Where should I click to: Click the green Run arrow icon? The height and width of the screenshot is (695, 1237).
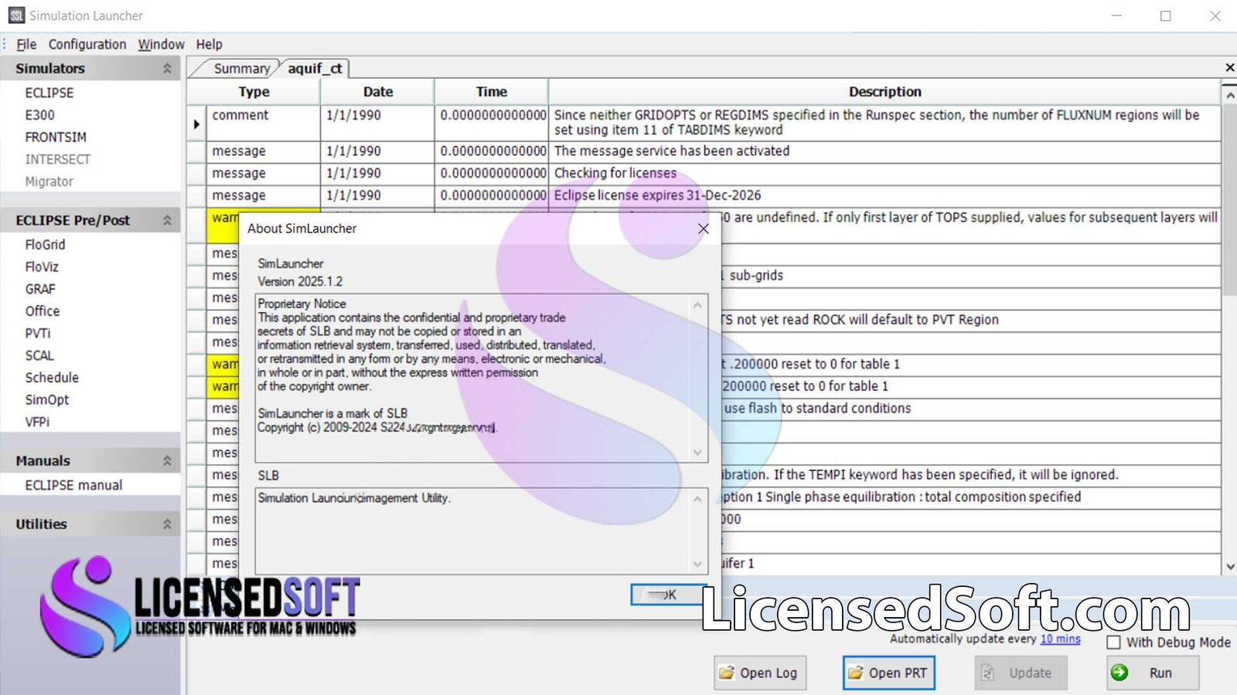click(x=1119, y=673)
